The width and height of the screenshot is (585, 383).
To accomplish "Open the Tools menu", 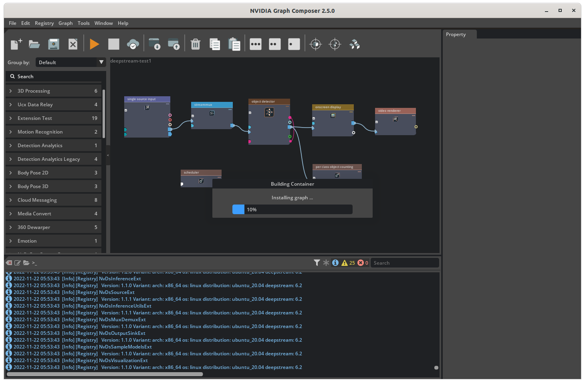I will point(84,23).
